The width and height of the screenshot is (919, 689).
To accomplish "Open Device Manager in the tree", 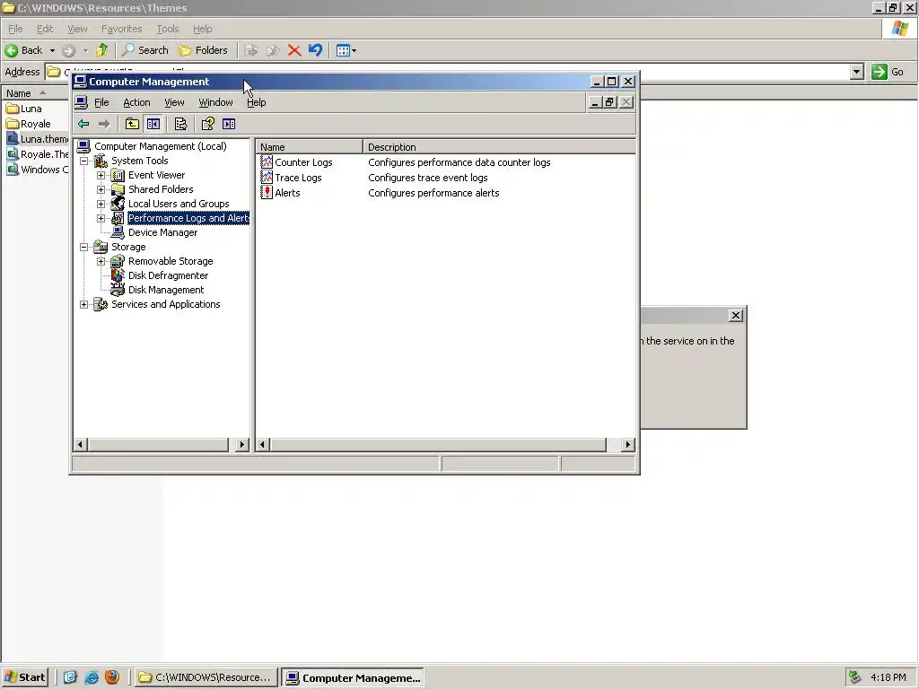I will point(163,232).
